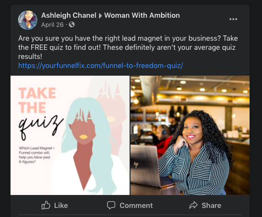
Task: Click the Like text label
Action: 61,206
